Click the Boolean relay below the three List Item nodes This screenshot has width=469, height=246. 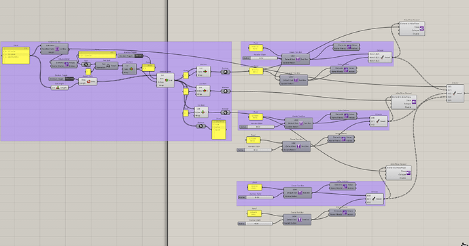tap(201, 126)
